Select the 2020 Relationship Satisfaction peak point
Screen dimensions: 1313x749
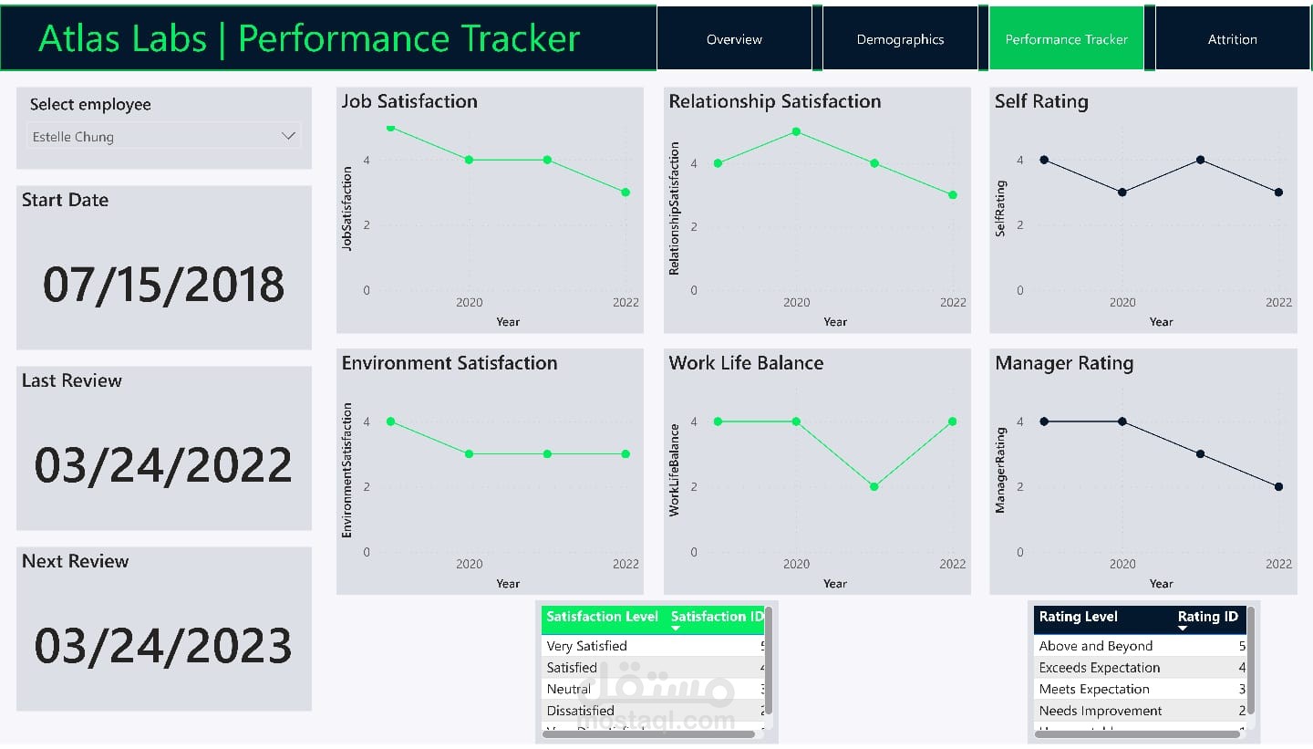[796, 131]
